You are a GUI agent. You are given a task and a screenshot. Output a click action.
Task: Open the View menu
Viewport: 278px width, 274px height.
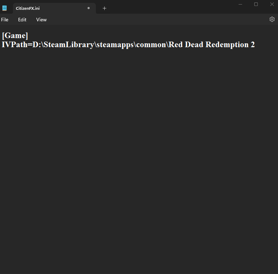41,20
